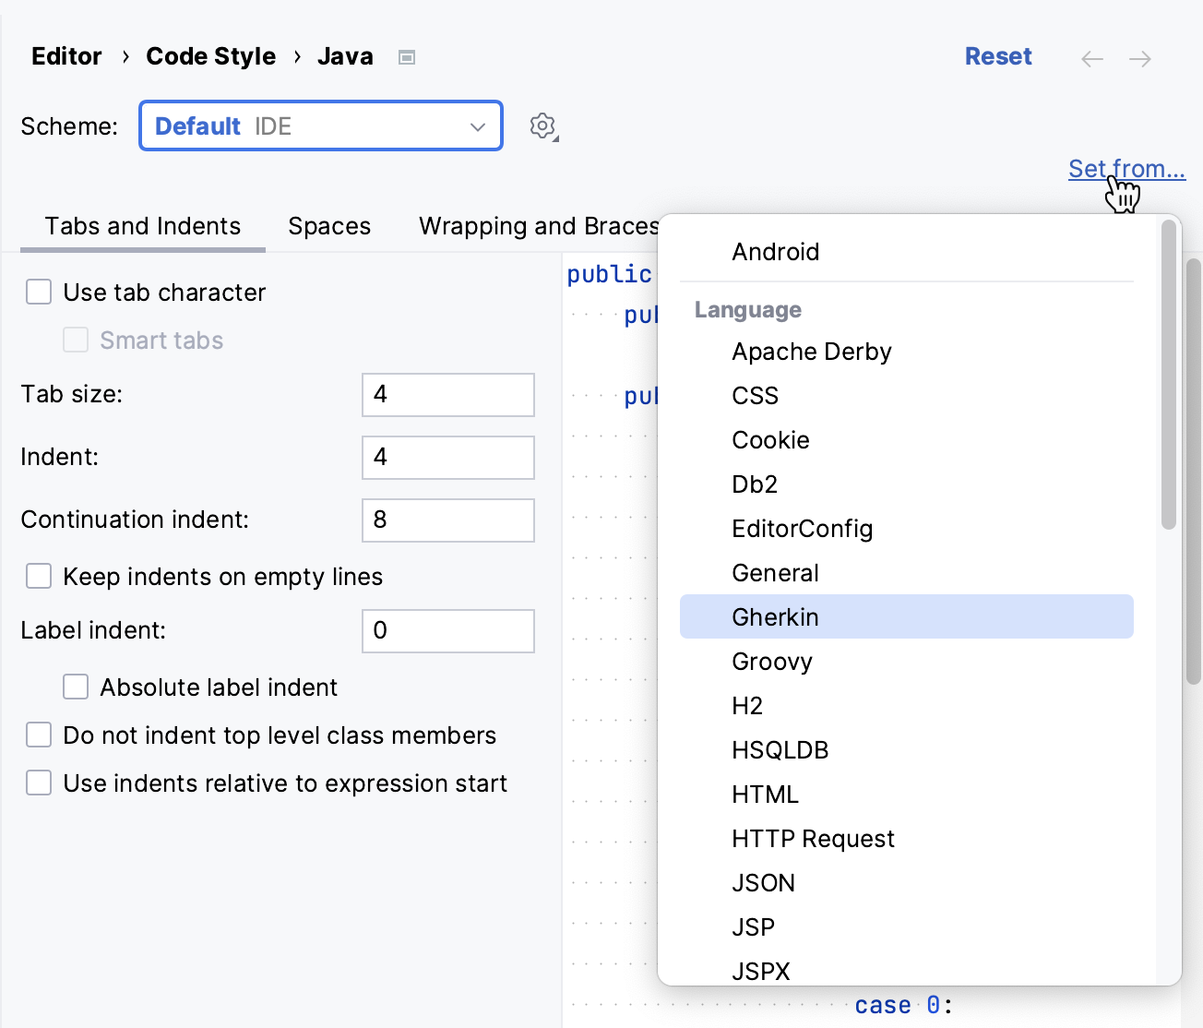Image resolution: width=1203 pixels, height=1028 pixels.
Task: Select the Tabs and Indents tab
Action: point(142,226)
